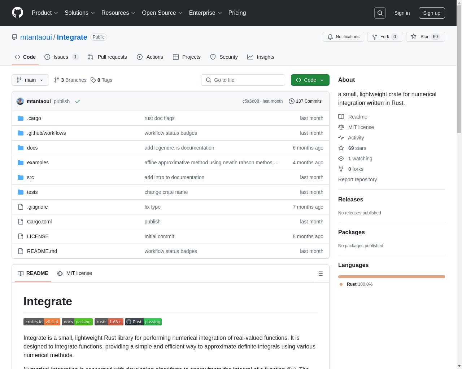
Task: Open the Cargo.toml file
Action: tap(39, 222)
